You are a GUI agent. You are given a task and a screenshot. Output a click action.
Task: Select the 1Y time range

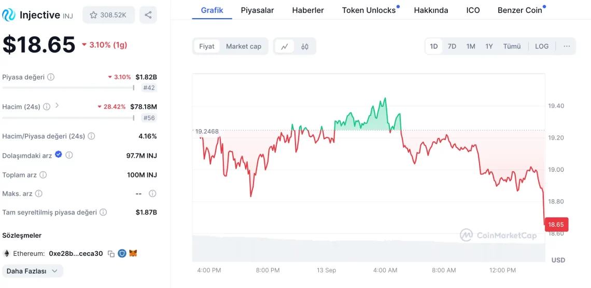coord(489,46)
